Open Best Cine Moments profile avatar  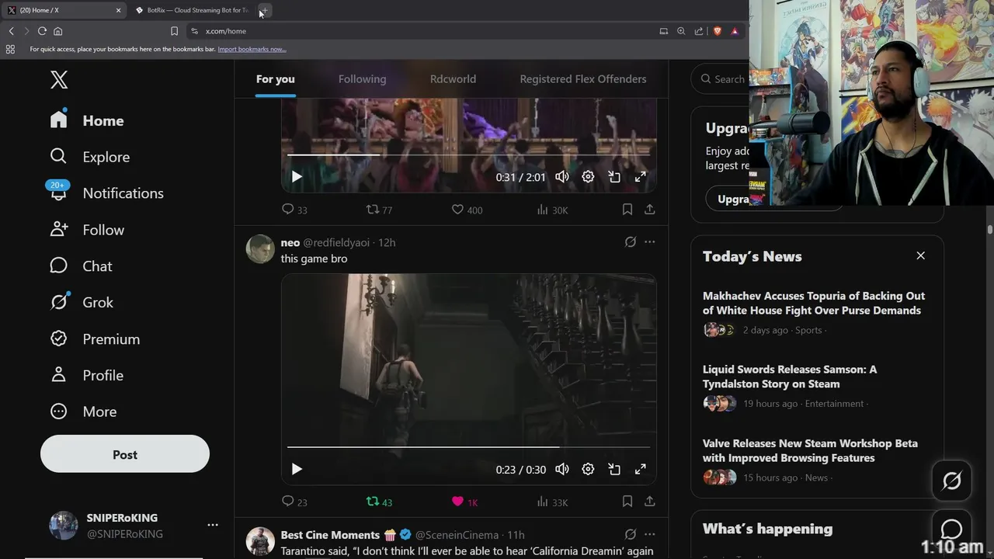pyautogui.click(x=260, y=542)
